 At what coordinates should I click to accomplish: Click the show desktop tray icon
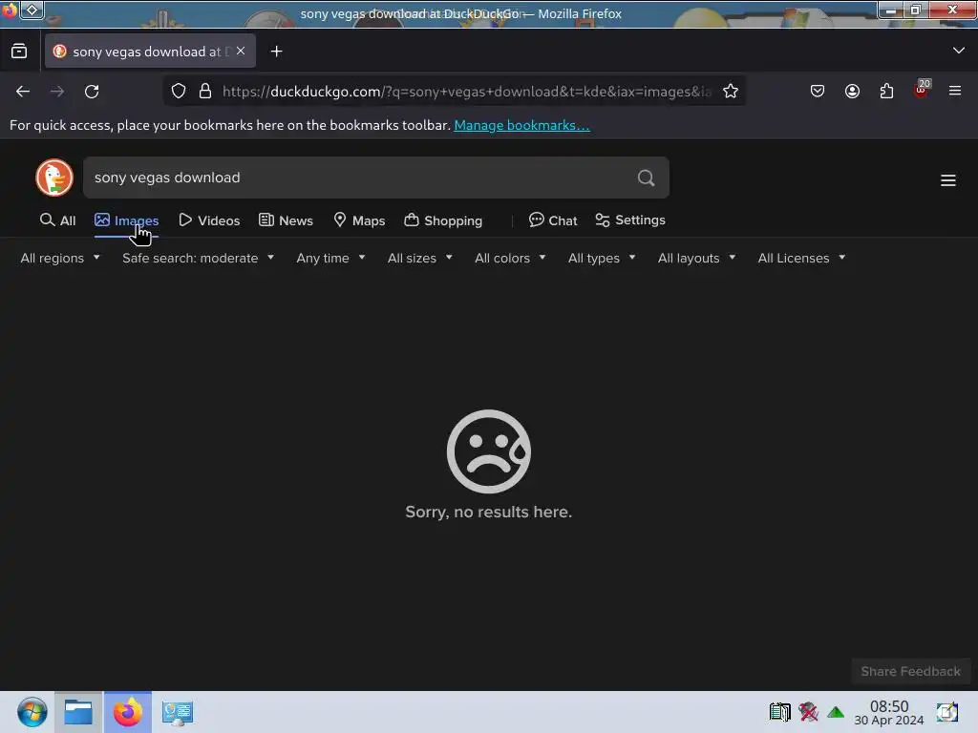(946, 712)
